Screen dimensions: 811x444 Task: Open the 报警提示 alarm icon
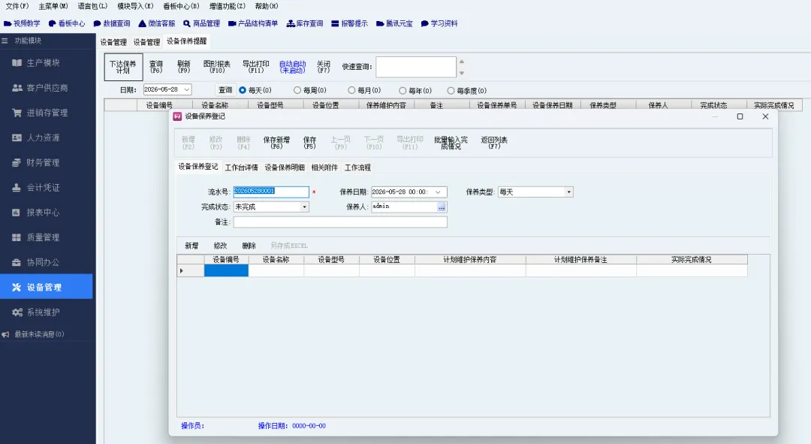pos(350,23)
